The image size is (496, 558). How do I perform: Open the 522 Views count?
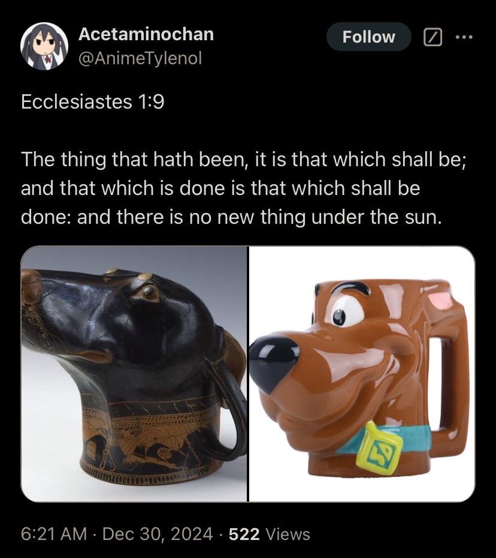pyautogui.click(x=270, y=534)
